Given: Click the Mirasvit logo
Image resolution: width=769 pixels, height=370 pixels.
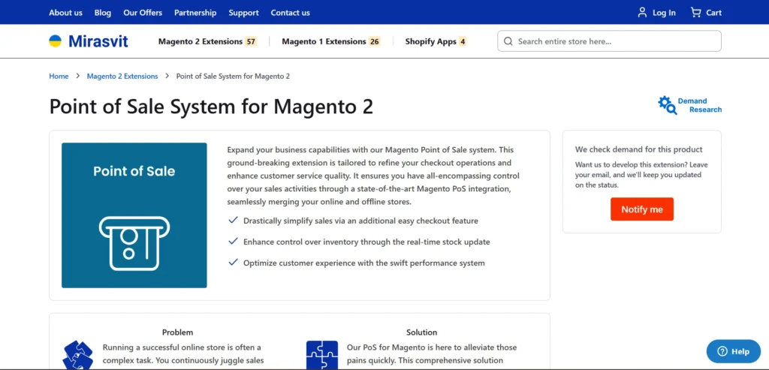Looking at the screenshot, I should (x=89, y=41).
